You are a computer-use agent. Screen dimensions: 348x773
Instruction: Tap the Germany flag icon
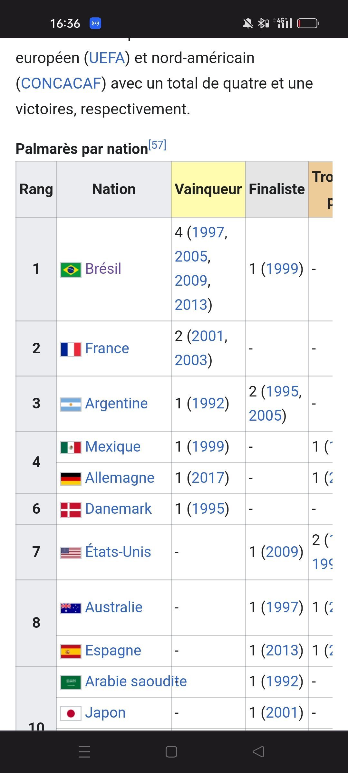(x=71, y=479)
